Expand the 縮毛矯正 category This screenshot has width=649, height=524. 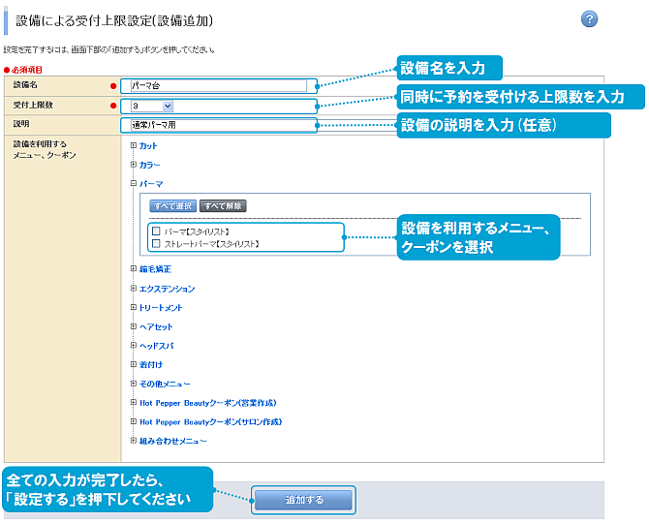click(x=134, y=269)
